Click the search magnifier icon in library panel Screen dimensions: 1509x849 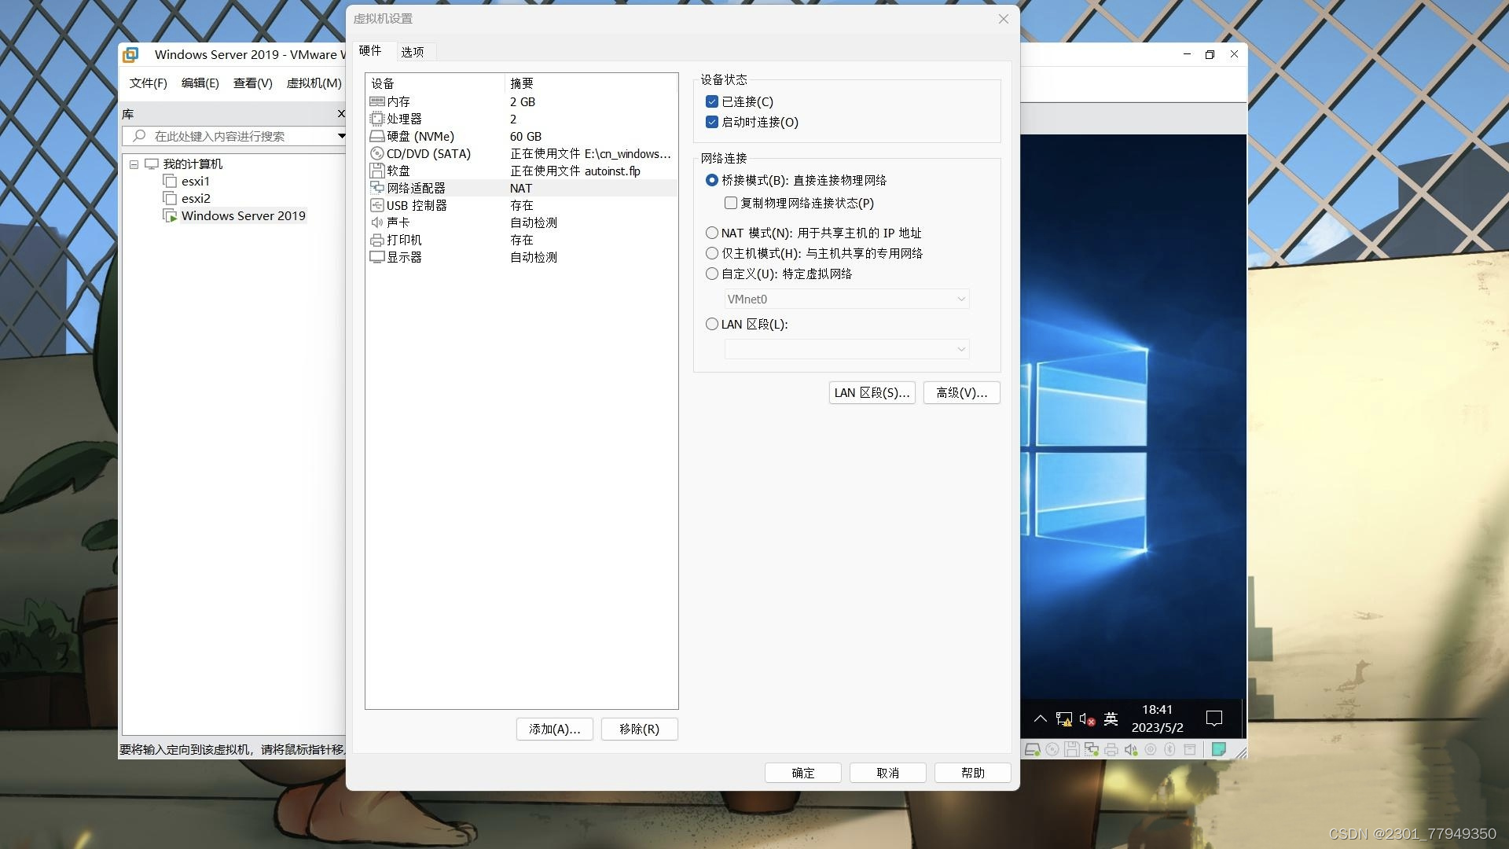click(x=139, y=136)
